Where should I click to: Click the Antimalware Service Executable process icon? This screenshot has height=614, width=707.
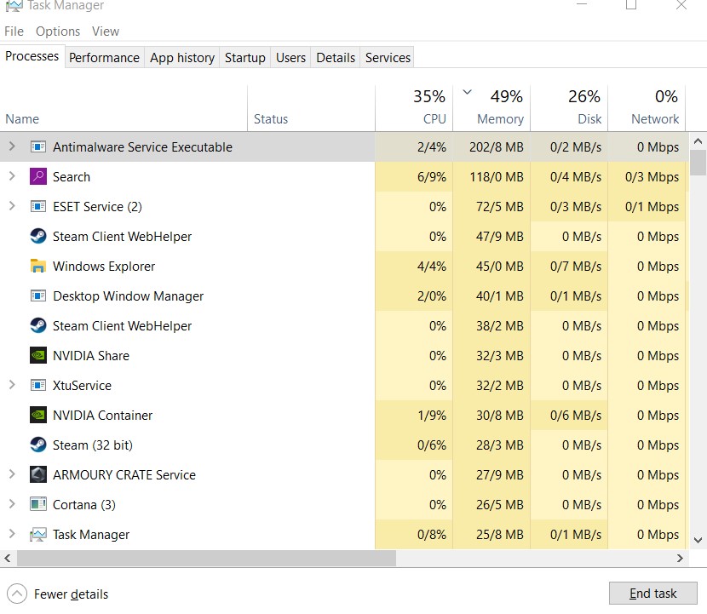[x=37, y=147]
